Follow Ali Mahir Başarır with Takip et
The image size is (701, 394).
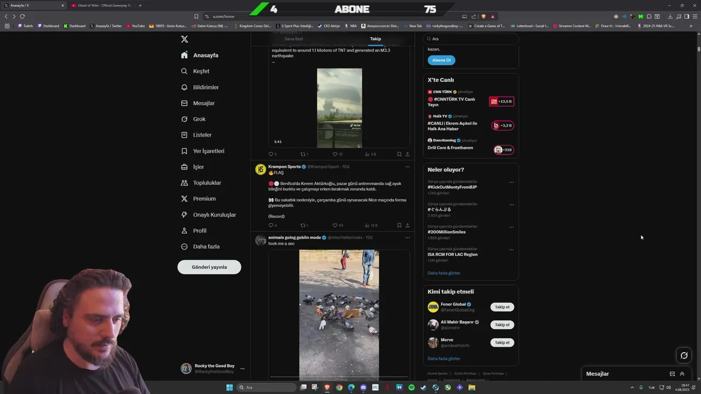point(502,325)
